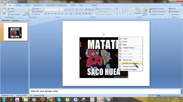Open the Insertar ribbon tab
The height and width of the screenshot is (102, 183).
[x=18, y=5]
